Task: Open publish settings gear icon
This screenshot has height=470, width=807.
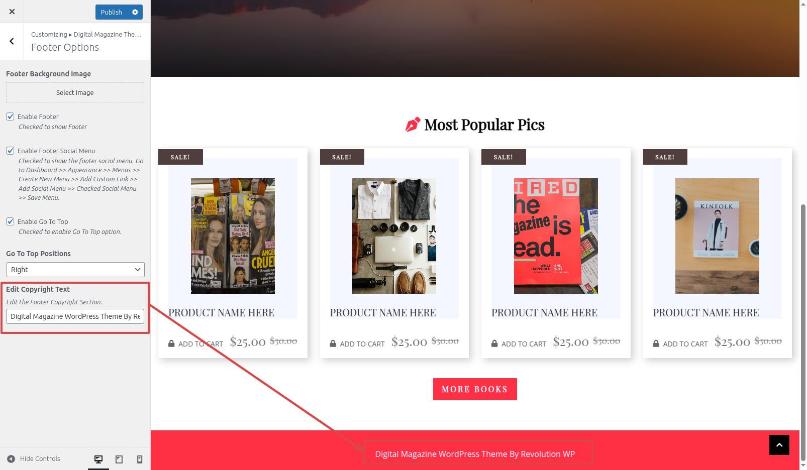Action: click(x=135, y=12)
